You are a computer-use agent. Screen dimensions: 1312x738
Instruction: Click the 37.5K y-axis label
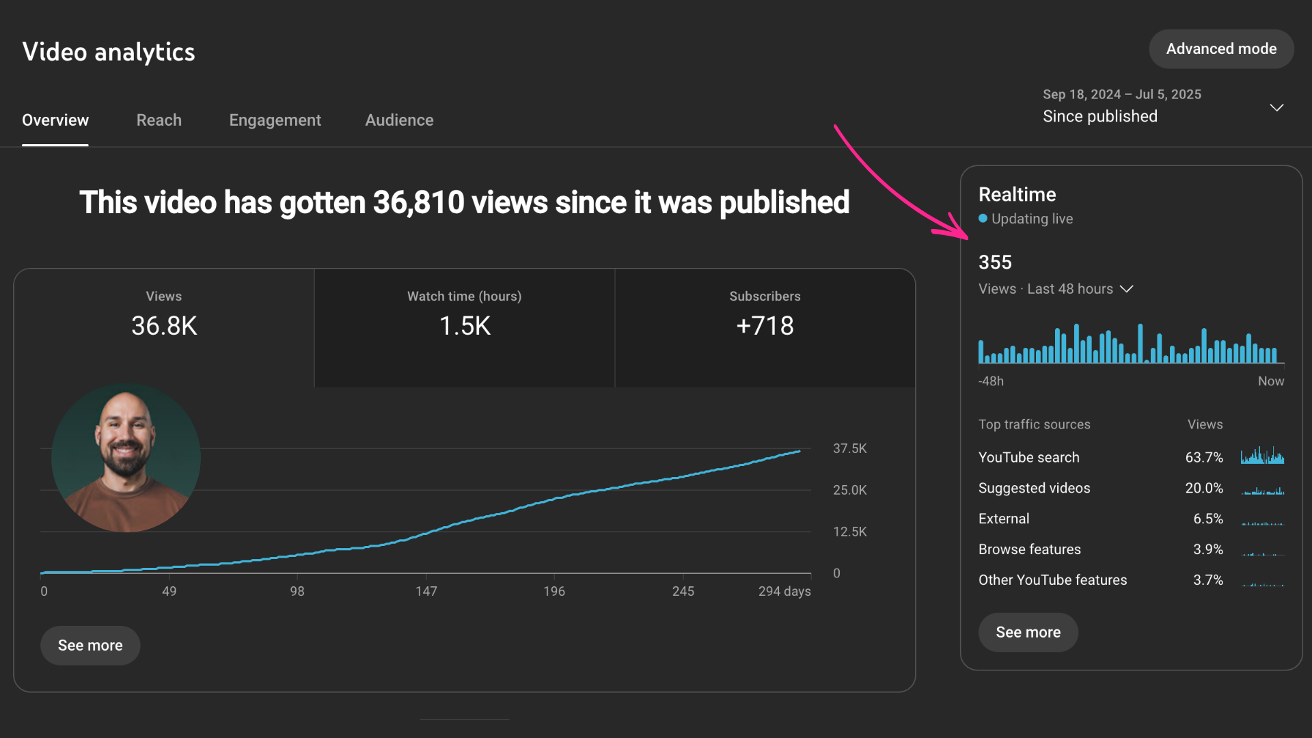click(x=849, y=448)
